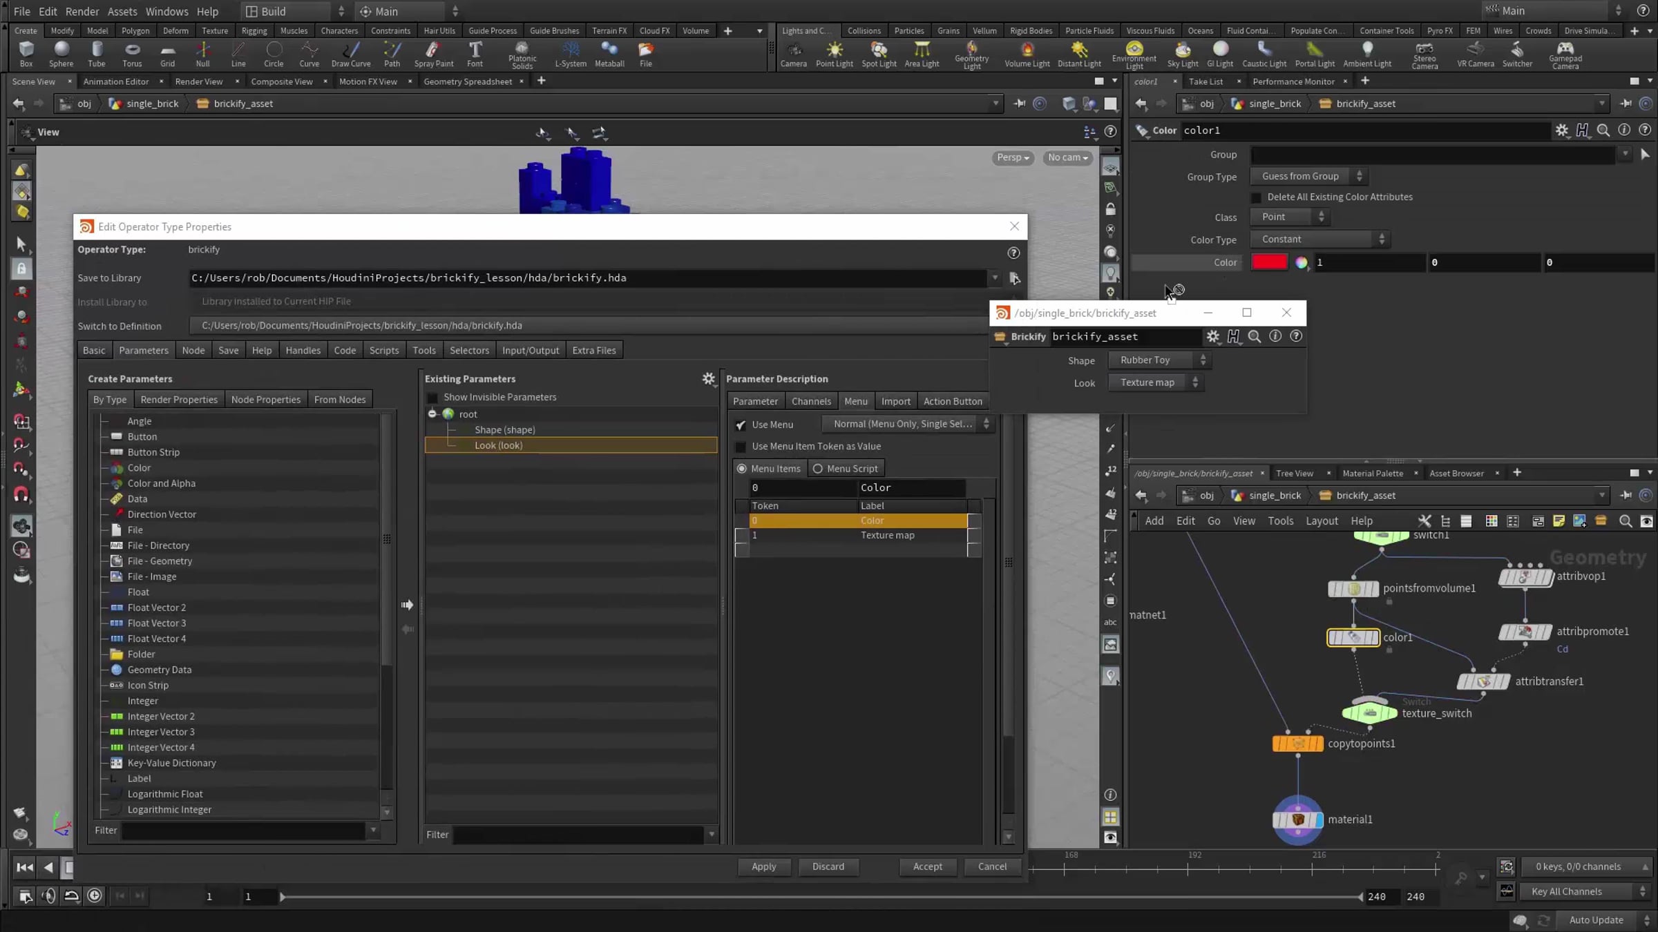Click the Apply button
This screenshot has height=932, width=1658.
tap(763, 866)
